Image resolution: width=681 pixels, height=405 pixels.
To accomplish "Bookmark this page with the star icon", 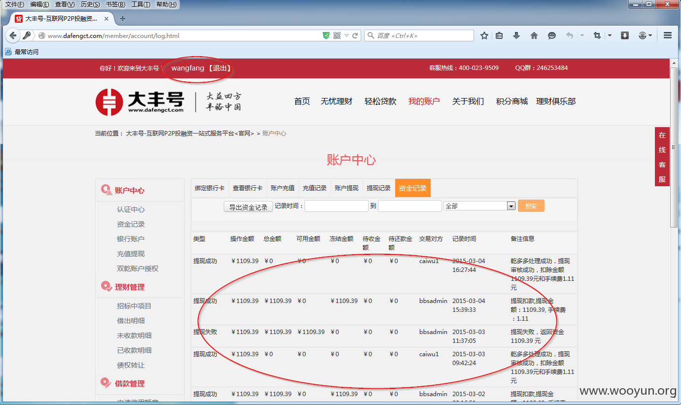I will (x=484, y=35).
